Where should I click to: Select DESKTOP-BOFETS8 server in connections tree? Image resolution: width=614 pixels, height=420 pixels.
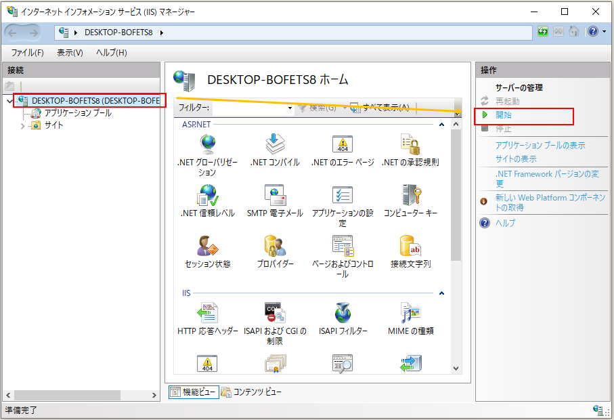[95, 101]
